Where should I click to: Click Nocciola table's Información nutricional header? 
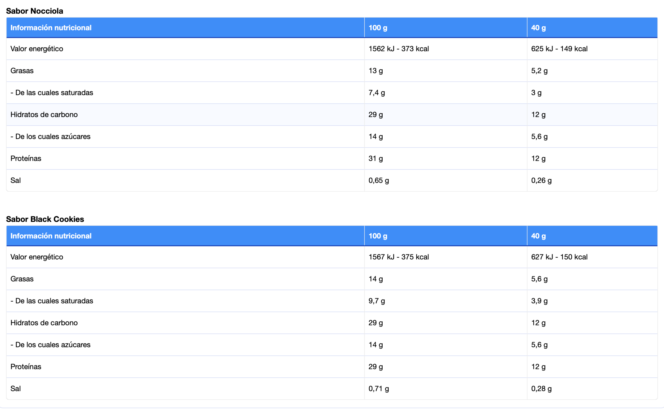coord(51,28)
